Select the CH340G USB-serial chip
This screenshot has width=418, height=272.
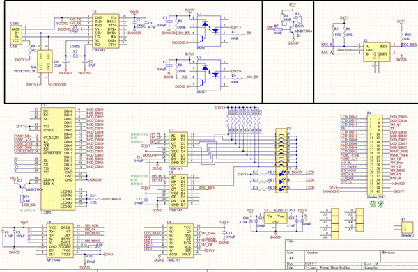(106, 31)
